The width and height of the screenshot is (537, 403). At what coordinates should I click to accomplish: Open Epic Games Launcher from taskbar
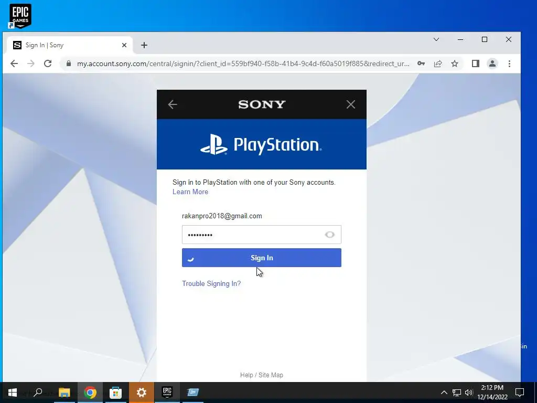167,393
